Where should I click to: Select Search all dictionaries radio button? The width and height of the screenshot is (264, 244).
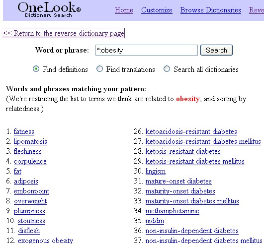point(167,69)
